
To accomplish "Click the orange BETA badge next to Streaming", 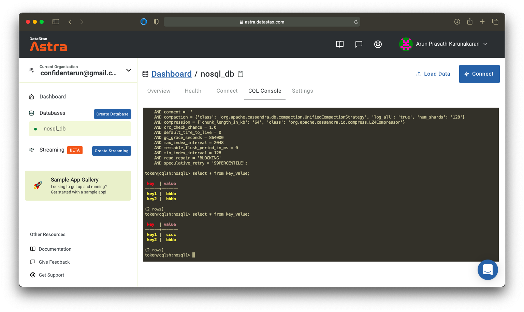I will point(75,150).
